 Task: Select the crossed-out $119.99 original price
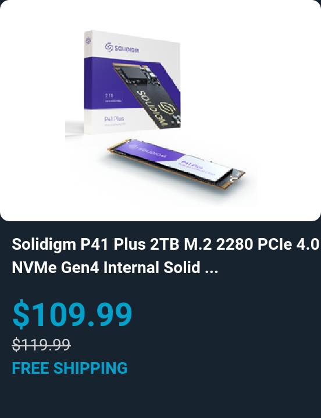point(41,344)
